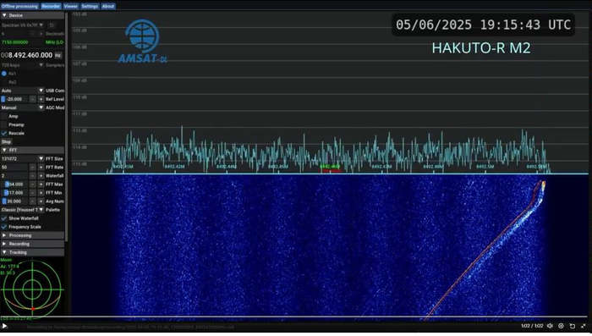Enter fullscreen using the expand icon
This screenshot has width=592, height=336.
click(x=584, y=326)
